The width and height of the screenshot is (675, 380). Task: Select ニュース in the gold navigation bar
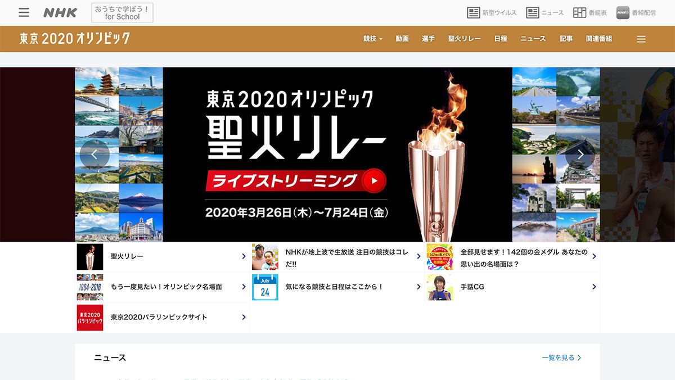[x=533, y=39]
